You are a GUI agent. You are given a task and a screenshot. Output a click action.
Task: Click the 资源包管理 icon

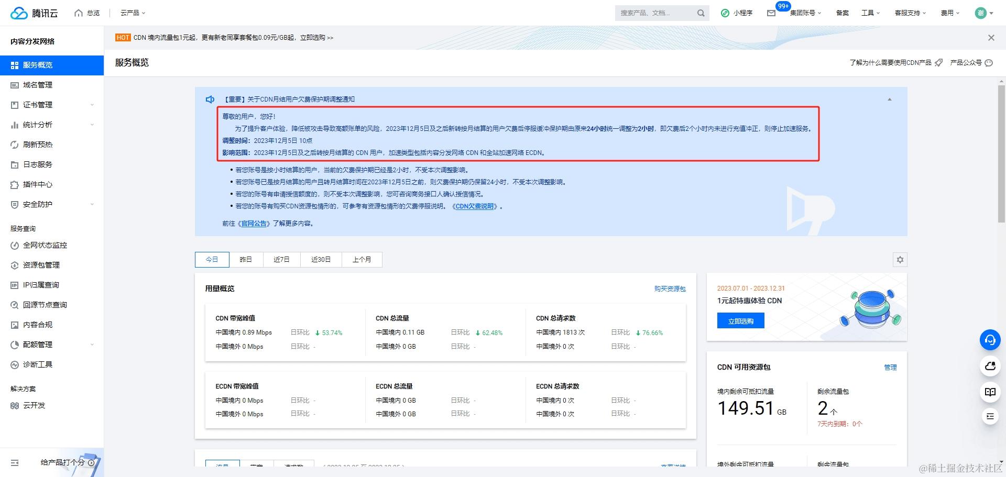15,265
